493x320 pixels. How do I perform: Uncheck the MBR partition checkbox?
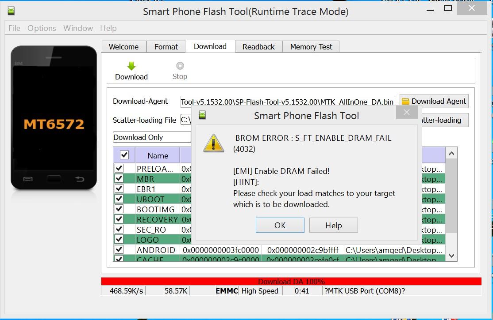coord(119,178)
